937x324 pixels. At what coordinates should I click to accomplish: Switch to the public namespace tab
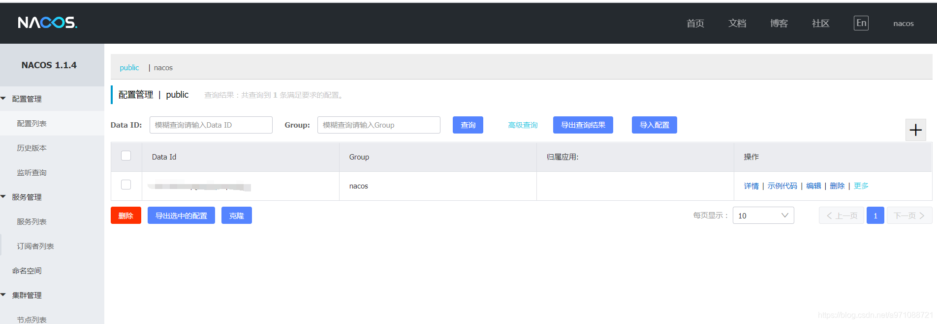tap(129, 68)
